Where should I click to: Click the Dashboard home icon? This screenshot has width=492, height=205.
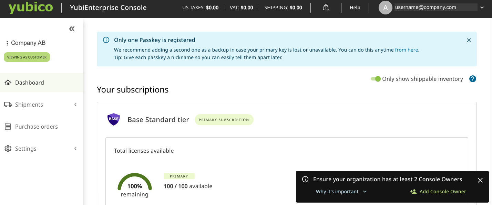coord(8,83)
